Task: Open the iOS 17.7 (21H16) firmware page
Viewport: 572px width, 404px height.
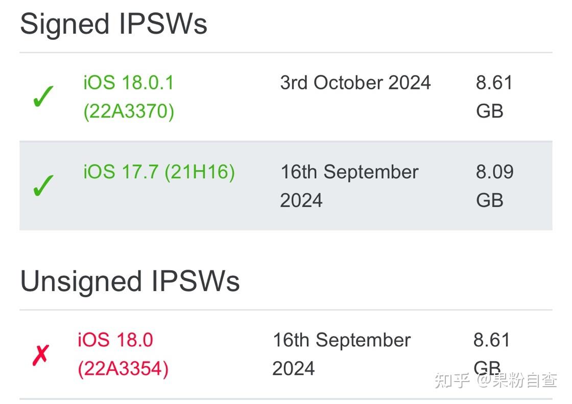Action: click(x=159, y=172)
